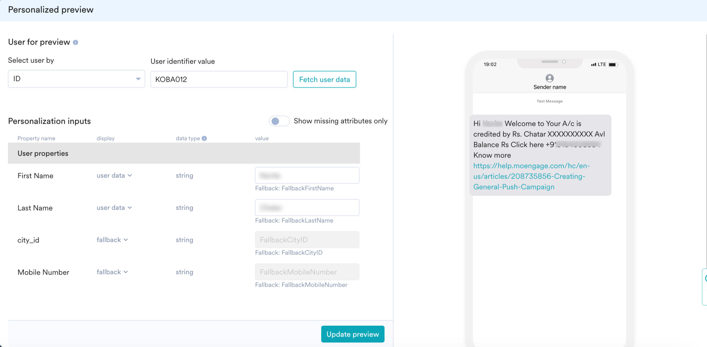Click Fetch user data button
Screen dimensions: 707x347
324,80
